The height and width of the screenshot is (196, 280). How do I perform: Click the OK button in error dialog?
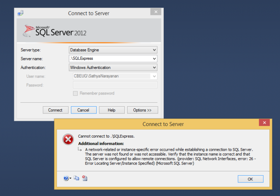pyautogui.click(x=250, y=179)
